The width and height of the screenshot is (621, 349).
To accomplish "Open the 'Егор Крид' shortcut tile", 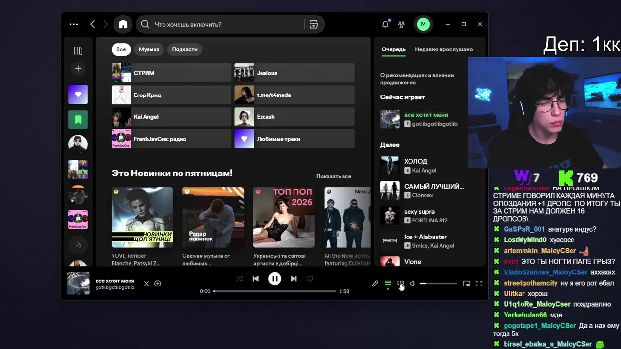I will (171, 95).
